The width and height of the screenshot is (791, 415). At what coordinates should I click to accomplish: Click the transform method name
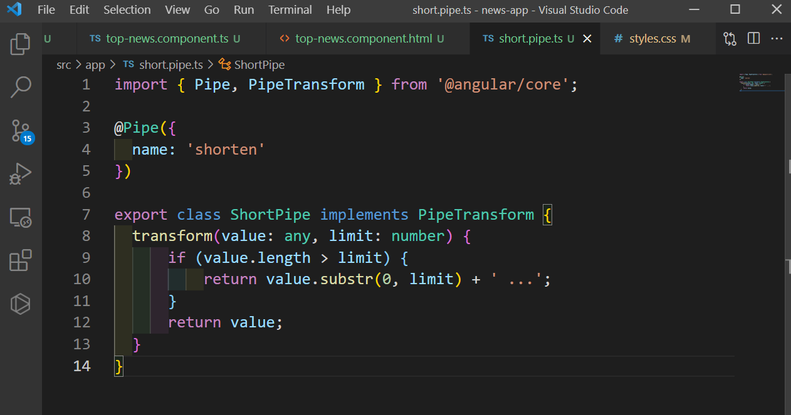[x=172, y=236]
